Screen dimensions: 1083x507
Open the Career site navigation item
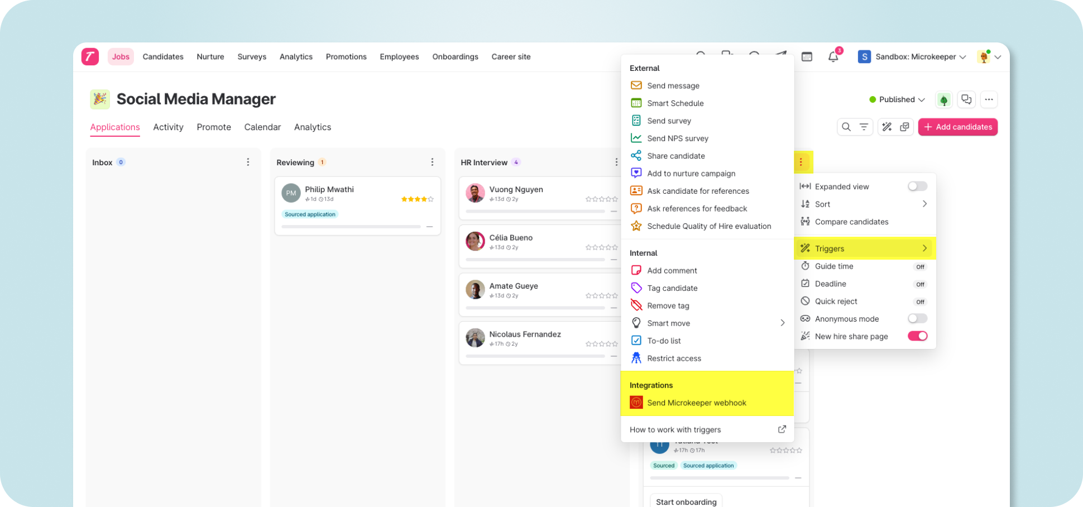511,56
